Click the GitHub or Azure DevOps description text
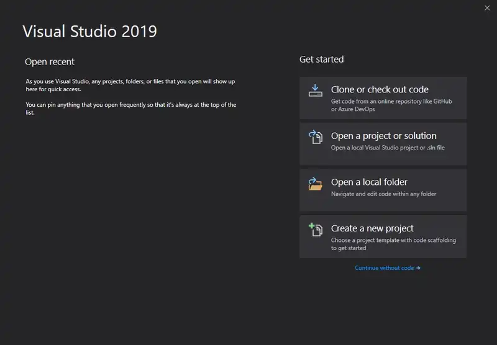Screen dimensions: 497x345 click(392, 105)
